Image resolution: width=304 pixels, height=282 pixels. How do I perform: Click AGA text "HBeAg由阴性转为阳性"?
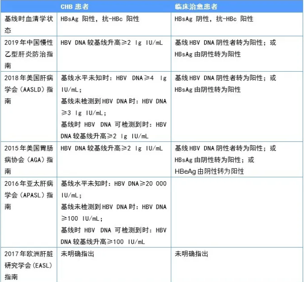[209, 171]
